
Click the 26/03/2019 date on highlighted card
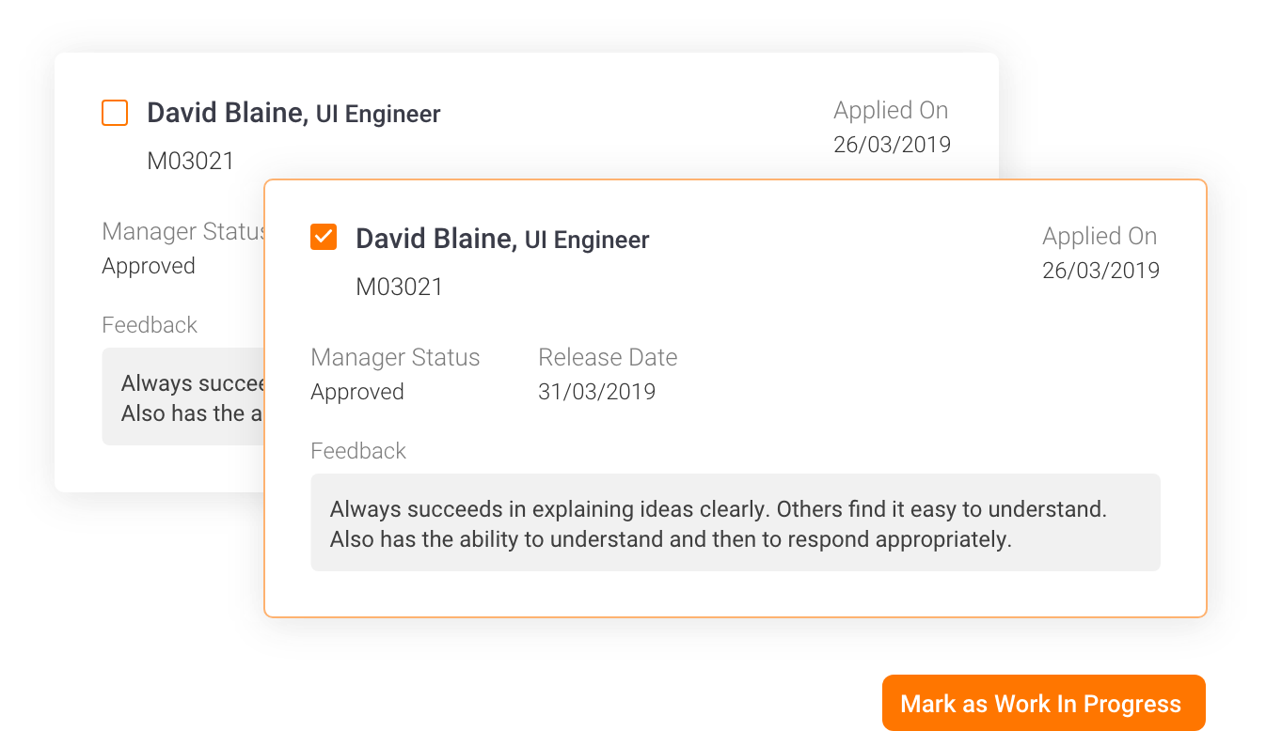tap(1100, 271)
